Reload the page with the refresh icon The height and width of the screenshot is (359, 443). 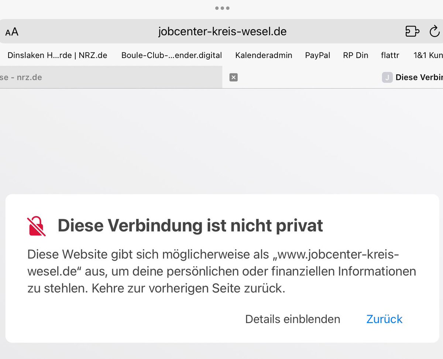(x=435, y=31)
